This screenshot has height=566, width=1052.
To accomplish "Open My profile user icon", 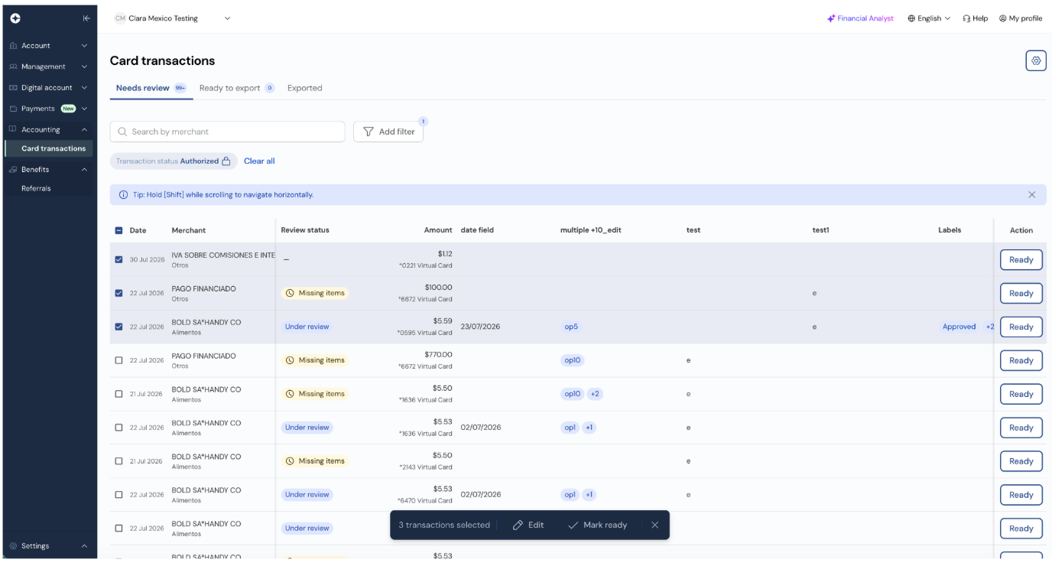I will coord(1003,18).
